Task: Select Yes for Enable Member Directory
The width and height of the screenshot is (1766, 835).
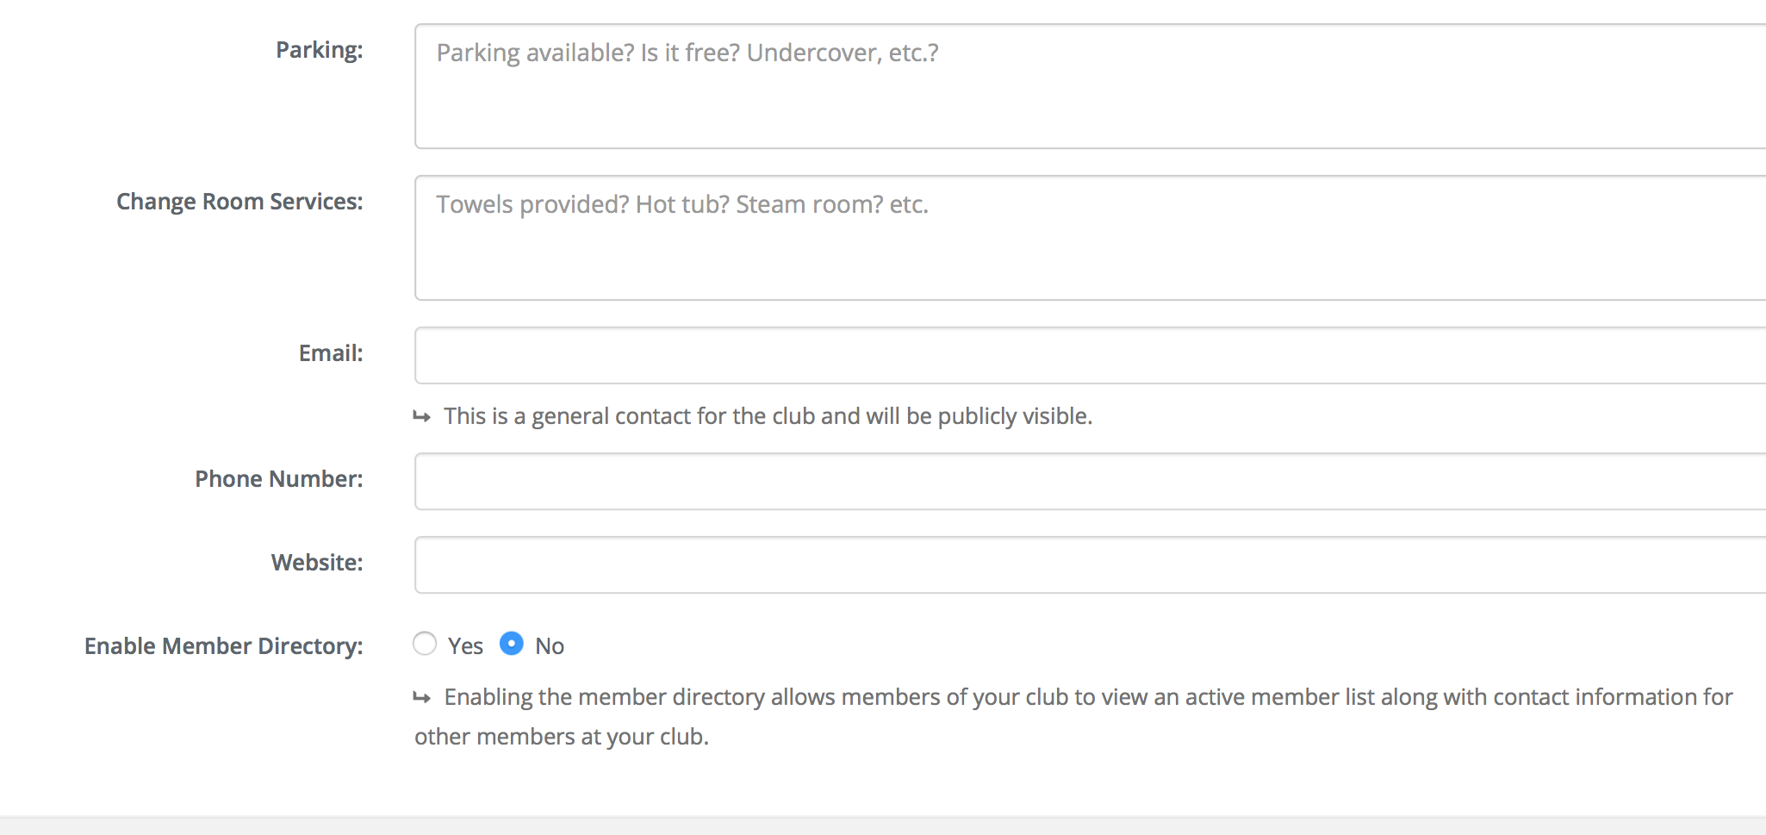Action: tap(425, 644)
